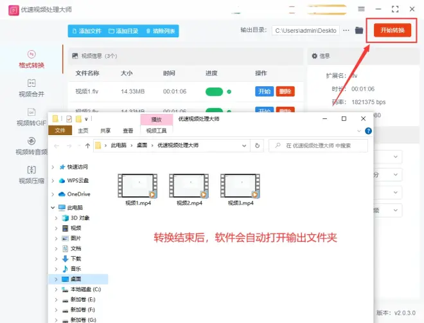Select 视频压缩 in the left sidebar
The image size is (424, 323).
pyautogui.click(x=31, y=175)
